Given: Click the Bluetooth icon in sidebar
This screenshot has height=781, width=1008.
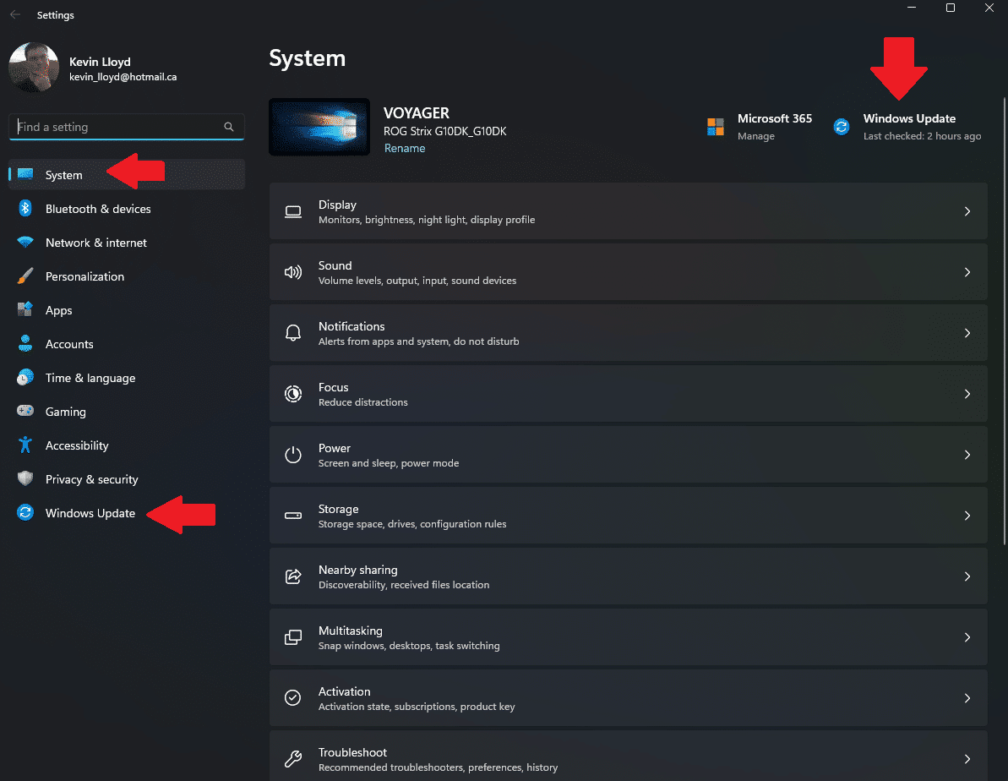Looking at the screenshot, I should [25, 209].
